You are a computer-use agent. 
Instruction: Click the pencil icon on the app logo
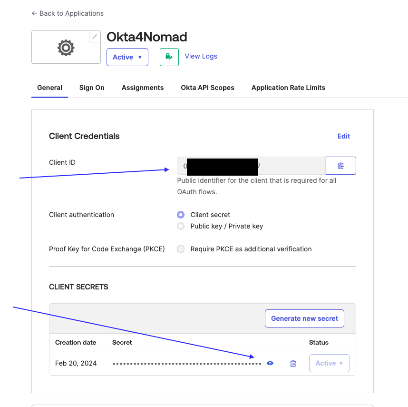[x=95, y=37]
